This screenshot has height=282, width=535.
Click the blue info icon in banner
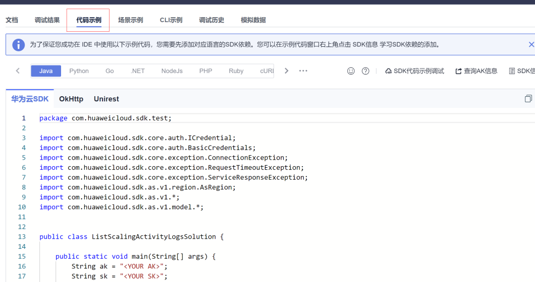pyautogui.click(x=19, y=45)
